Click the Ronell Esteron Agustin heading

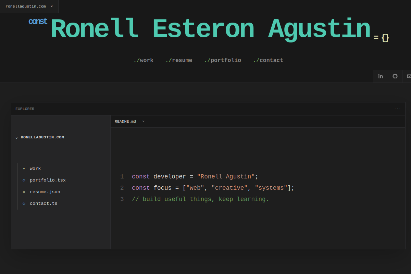pyautogui.click(x=210, y=29)
